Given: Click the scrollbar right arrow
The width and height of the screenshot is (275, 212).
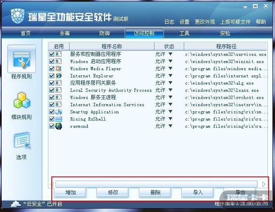Looking at the screenshot, I should click(264, 184).
